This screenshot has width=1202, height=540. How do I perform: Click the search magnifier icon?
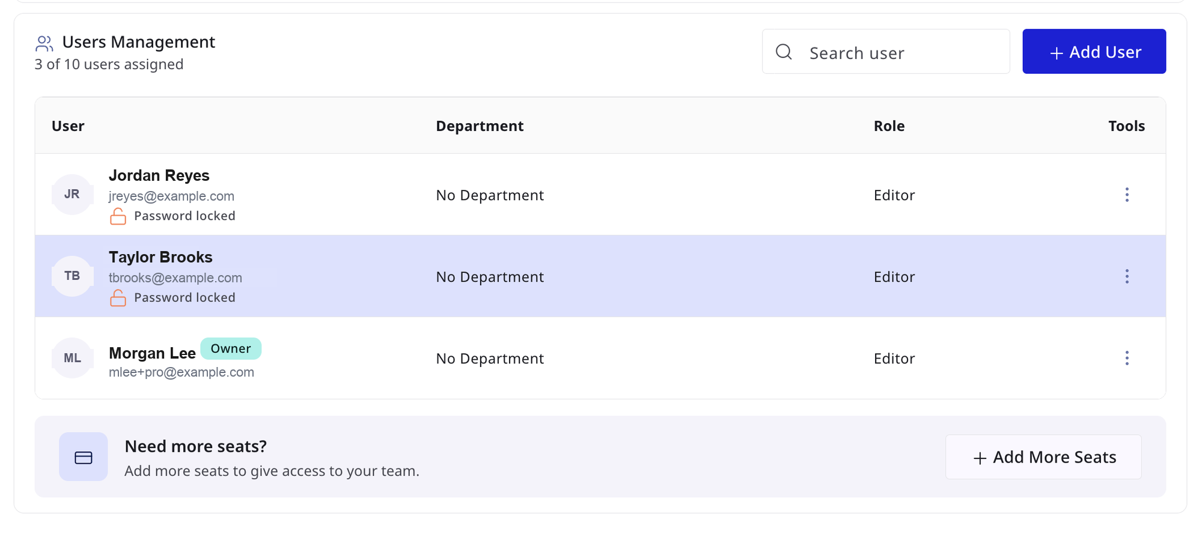pos(784,52)
